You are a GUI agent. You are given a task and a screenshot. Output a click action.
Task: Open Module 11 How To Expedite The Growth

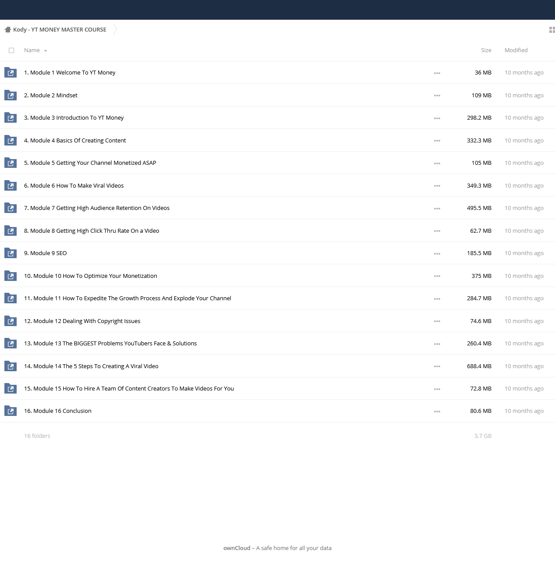(127, 298)
